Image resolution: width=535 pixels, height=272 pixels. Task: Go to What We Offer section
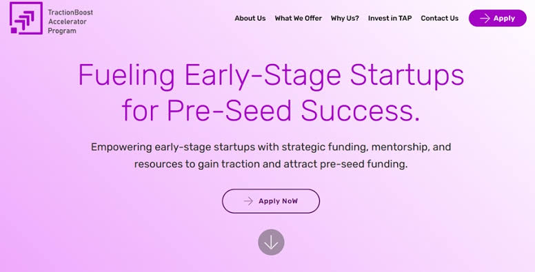(299, 19)
